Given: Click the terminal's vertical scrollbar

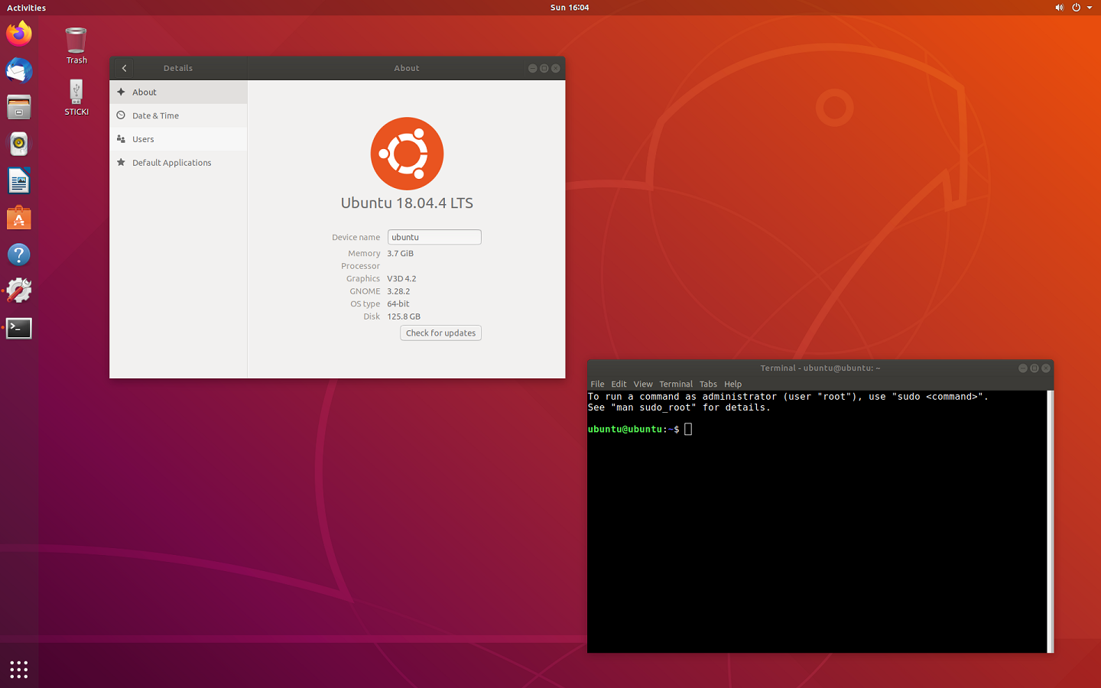Looking at the screenshot, I should tap(1050, 520).
